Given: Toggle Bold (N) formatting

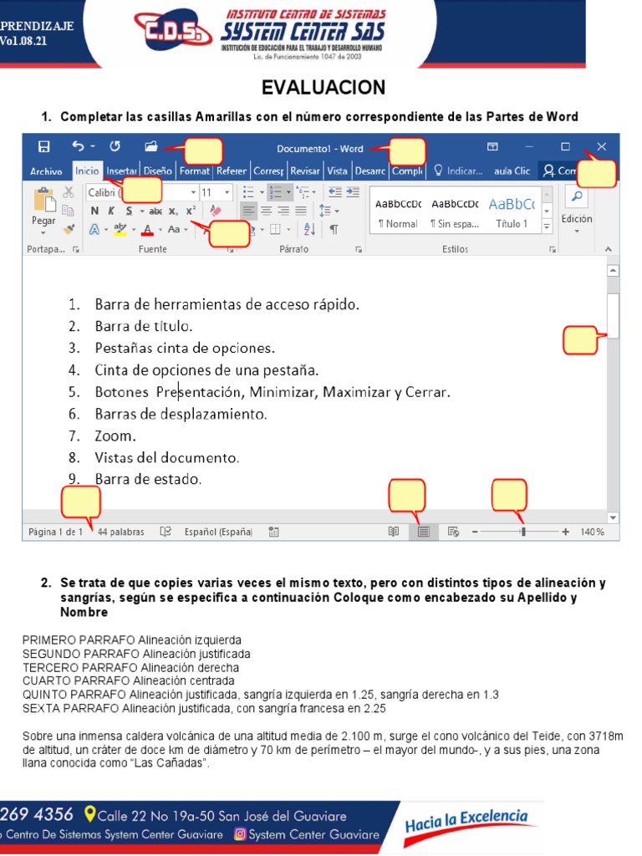Looking at the screenshot, I should [x=94, y=211].
